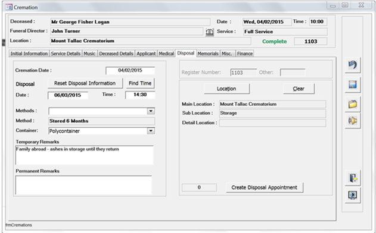Screen dimensions: 376x233
Task: Go to the Deceased Details tab
Action: pyautogui.click(x=116, y=53)
